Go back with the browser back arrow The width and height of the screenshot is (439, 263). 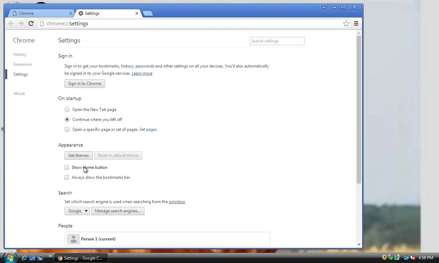pos(11,23)
